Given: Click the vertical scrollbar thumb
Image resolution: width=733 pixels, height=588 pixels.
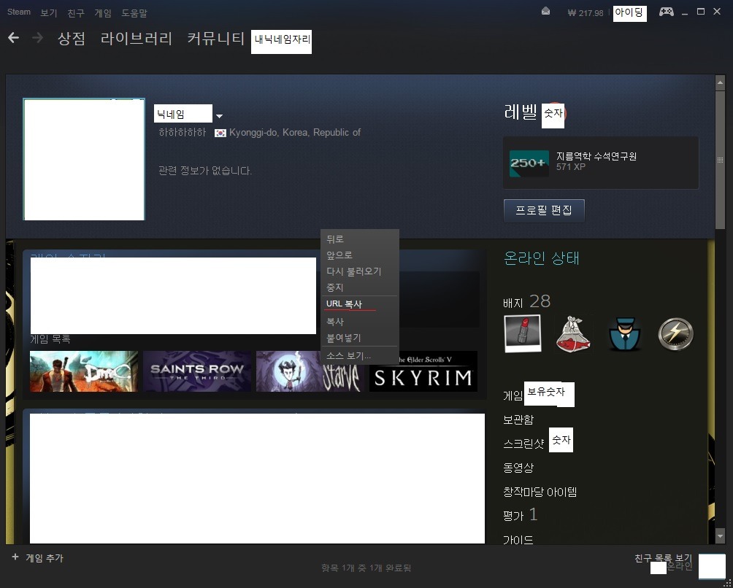Looking at the screenshot, I should pyautogui.click(x=720, y=159).
